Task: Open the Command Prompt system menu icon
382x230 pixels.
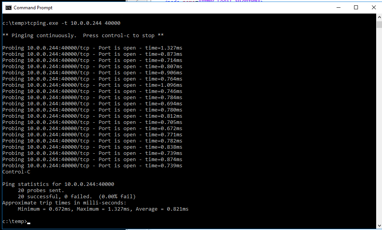Action: (x=7, y=7)
